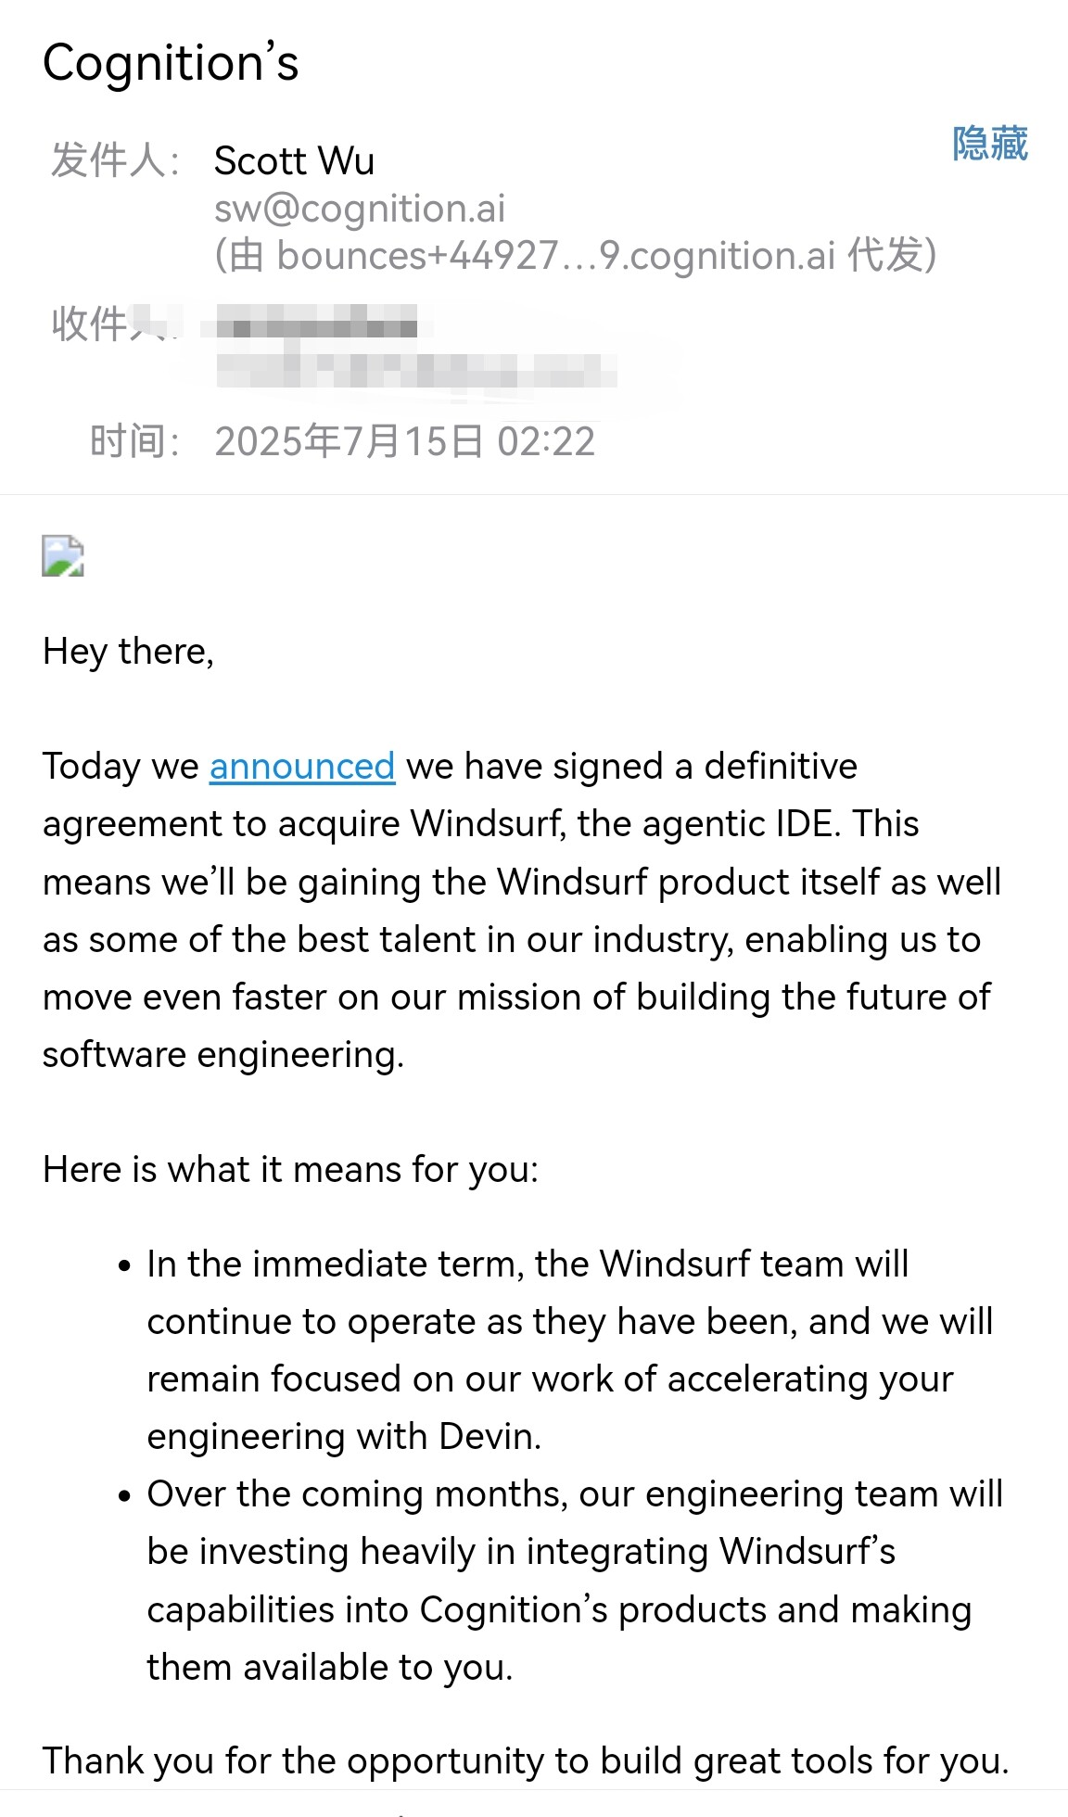Click the 'Hey there,' greeting line

[x=128, y=652]
